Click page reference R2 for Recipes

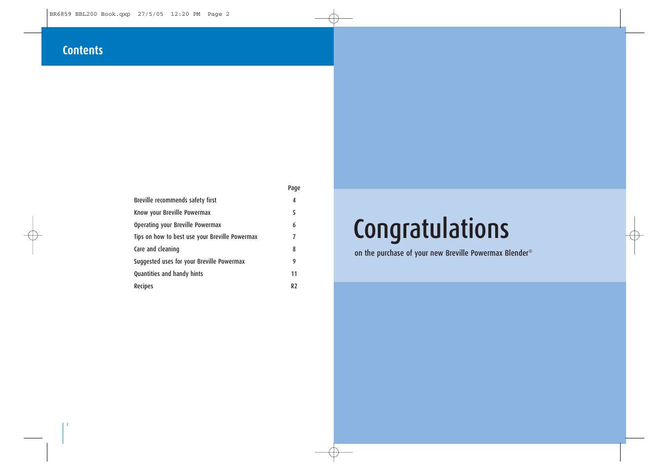(x=294, y=286)
